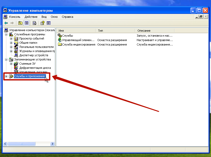Click the tree pane horizontal scrollbar right arrow
This screenshot has width=211, height=157.
[52, 144]
